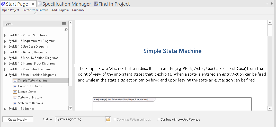This screenshot has width=276, height=127.
Task: Click the search magnifier icon in pattern list
Action: tap(66, 30)
